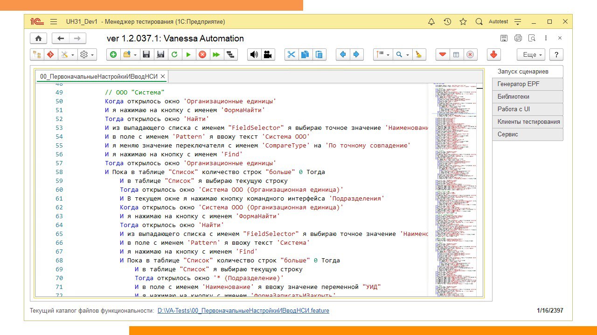The image size is (597, 335).
Task: Click the black step hierarchy icon
Action: [230, 54]
